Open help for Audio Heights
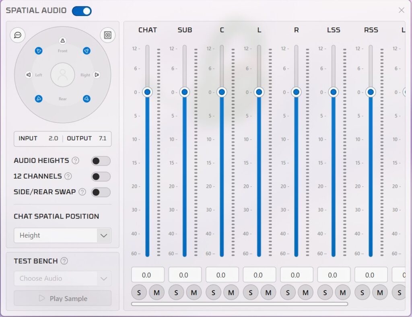This screenshot has width=412, height=317. point(75,161)
